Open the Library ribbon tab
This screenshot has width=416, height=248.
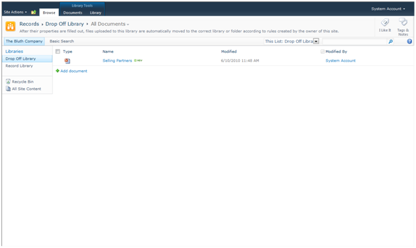(x=95, y=13)
